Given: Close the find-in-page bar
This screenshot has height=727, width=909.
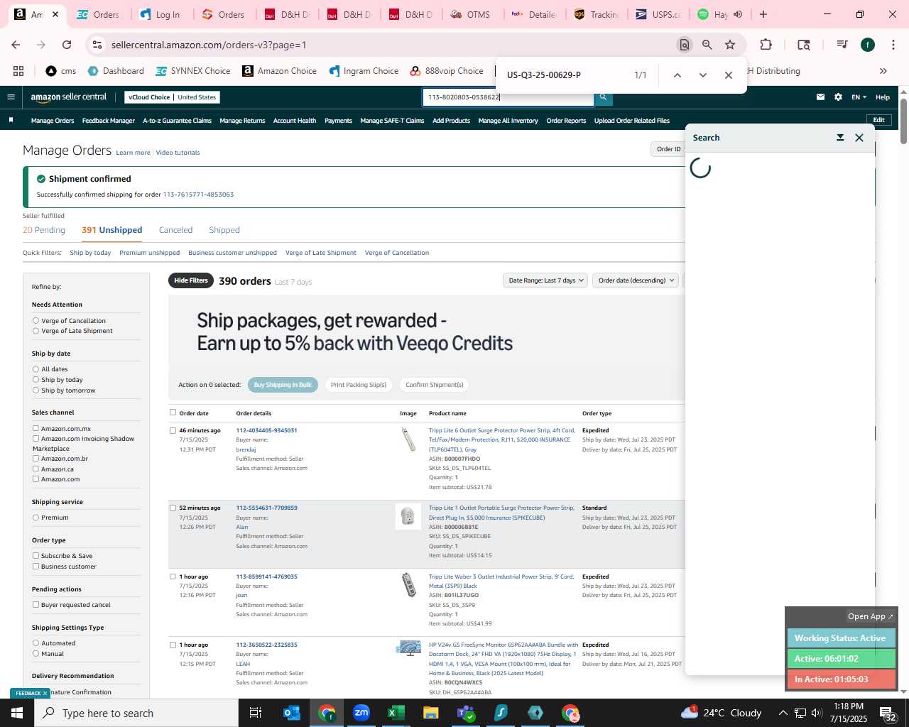Looking at the screenshot, I should tap(729, 75).
